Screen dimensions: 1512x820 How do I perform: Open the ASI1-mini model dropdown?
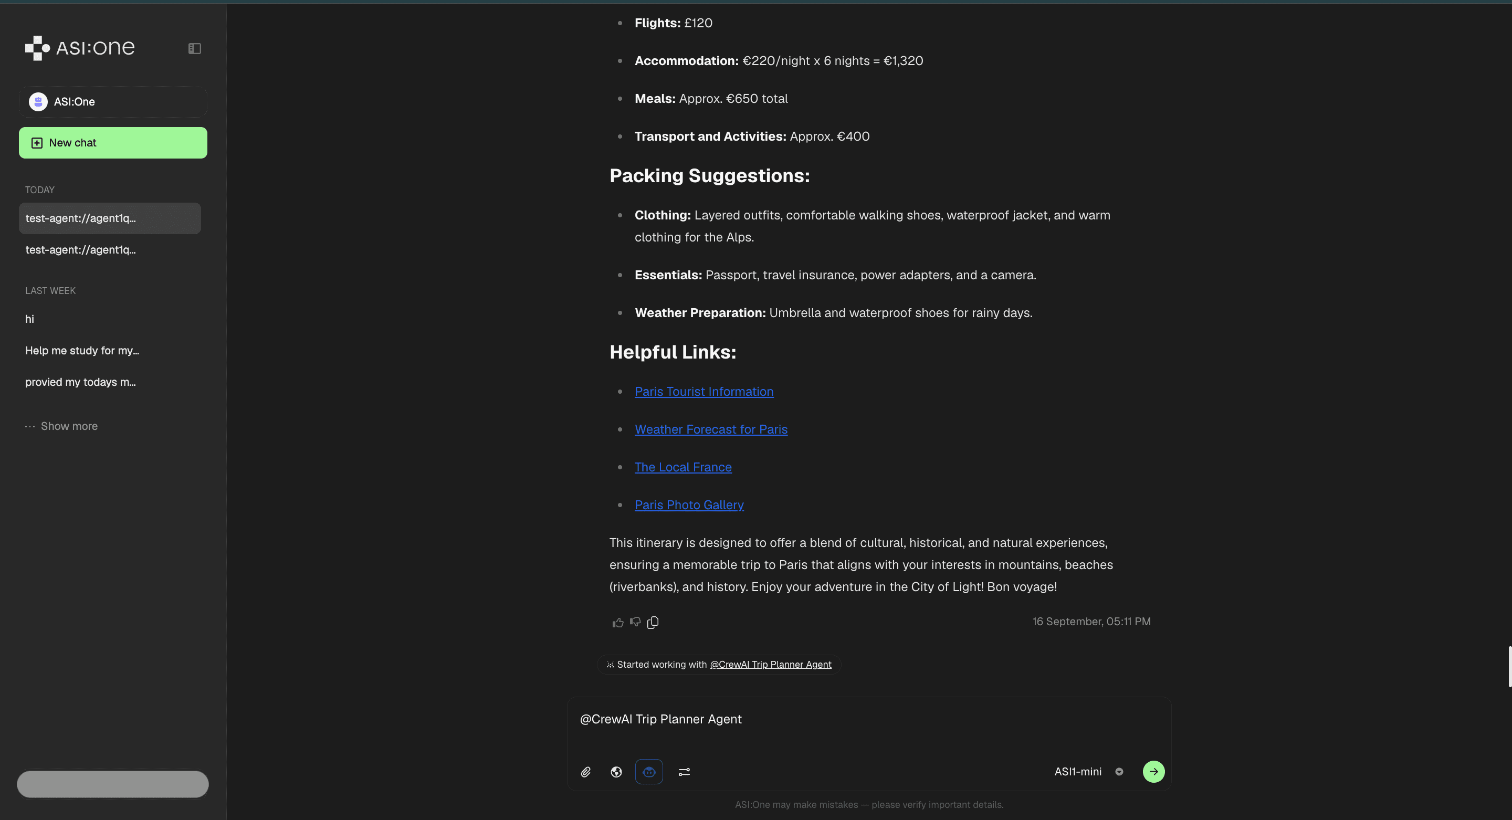pyautogui.click(x=1088, y=772)
